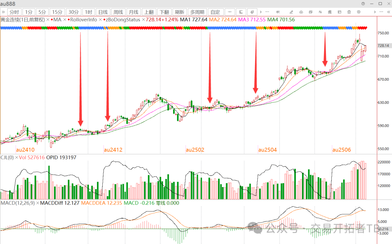Click the cloud download icon
This screenshot has width=392, height=244.
(x=301, y=12)
